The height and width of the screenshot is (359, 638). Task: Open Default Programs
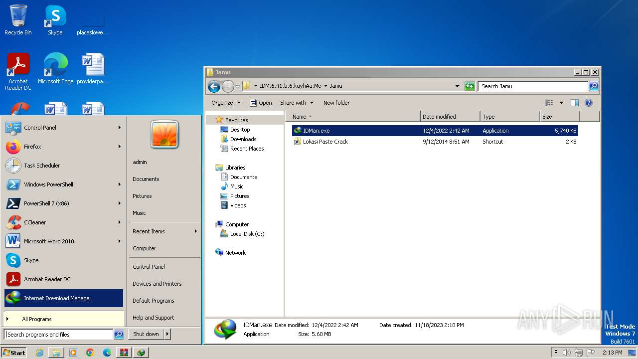(x=154, y=301)
